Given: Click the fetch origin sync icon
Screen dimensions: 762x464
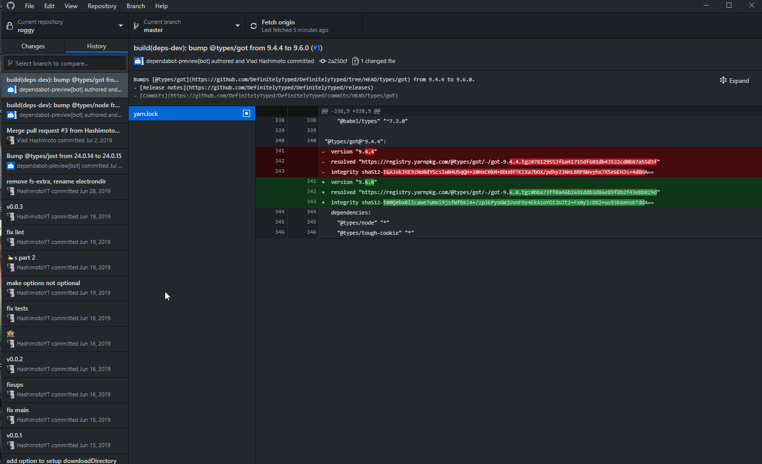Looking at the screenshot, I should (254, 26).
